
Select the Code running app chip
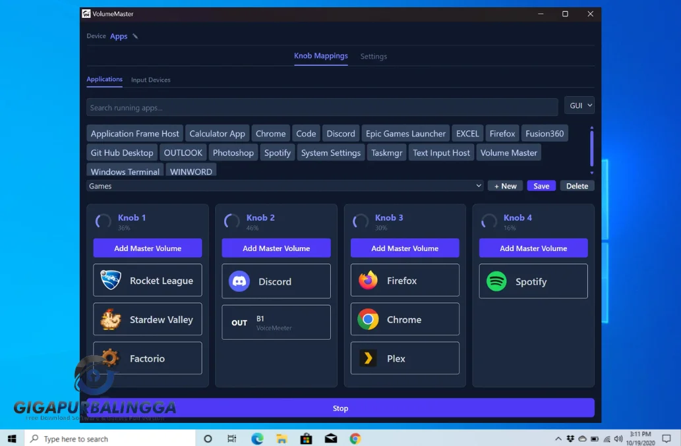click(306, 134)
